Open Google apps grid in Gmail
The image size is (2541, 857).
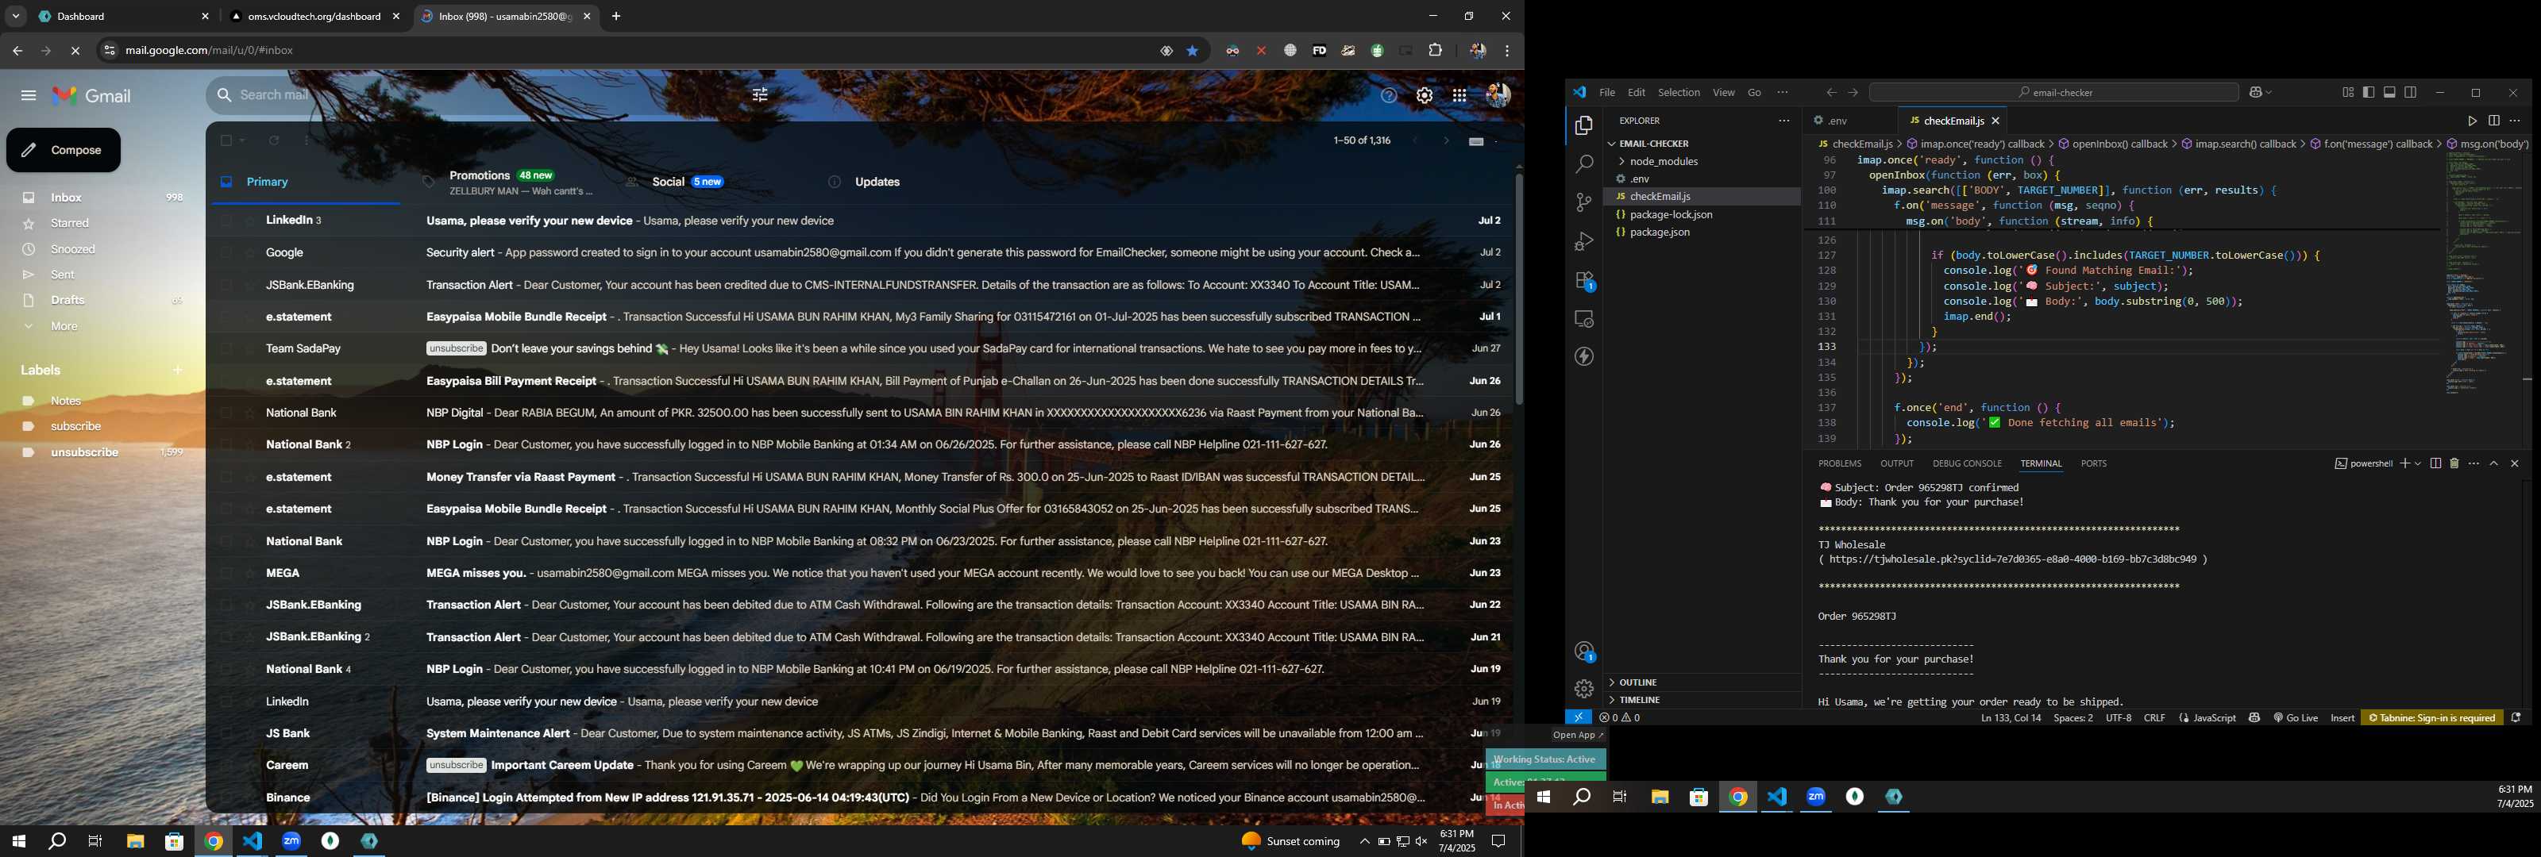pyautogui.click(x=1460, y=96)
